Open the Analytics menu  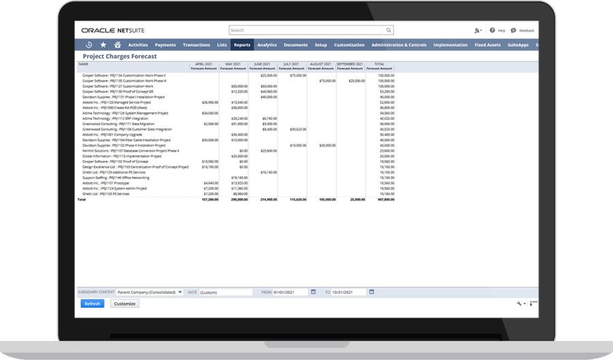[x=267, y=45]
